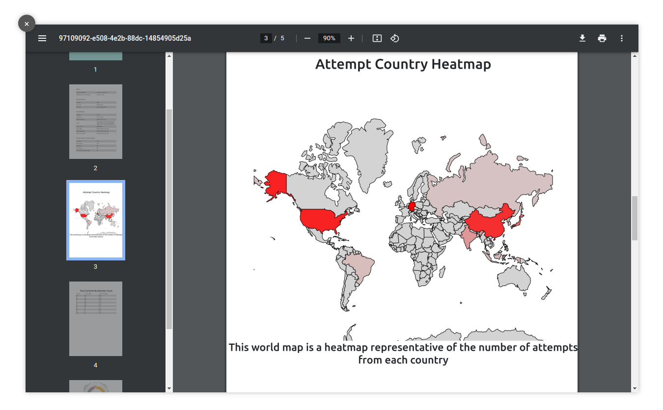Screen dimensions: 663x410
Task: Open the more actions three-dot menu
Action: click(622, 38)
